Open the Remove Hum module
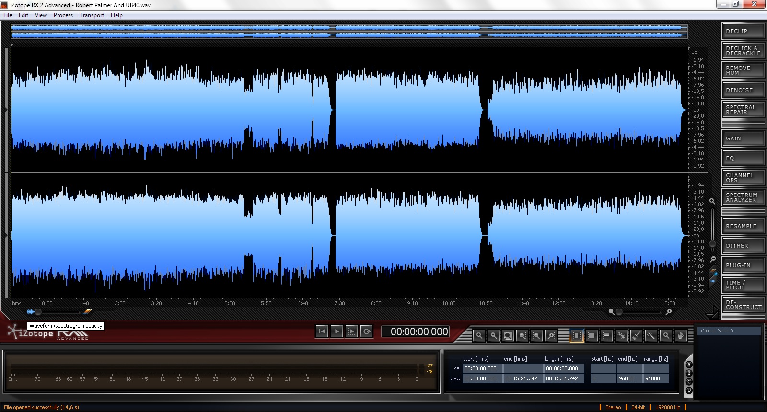Screen dimensions: 767x412 click(743, 70)
